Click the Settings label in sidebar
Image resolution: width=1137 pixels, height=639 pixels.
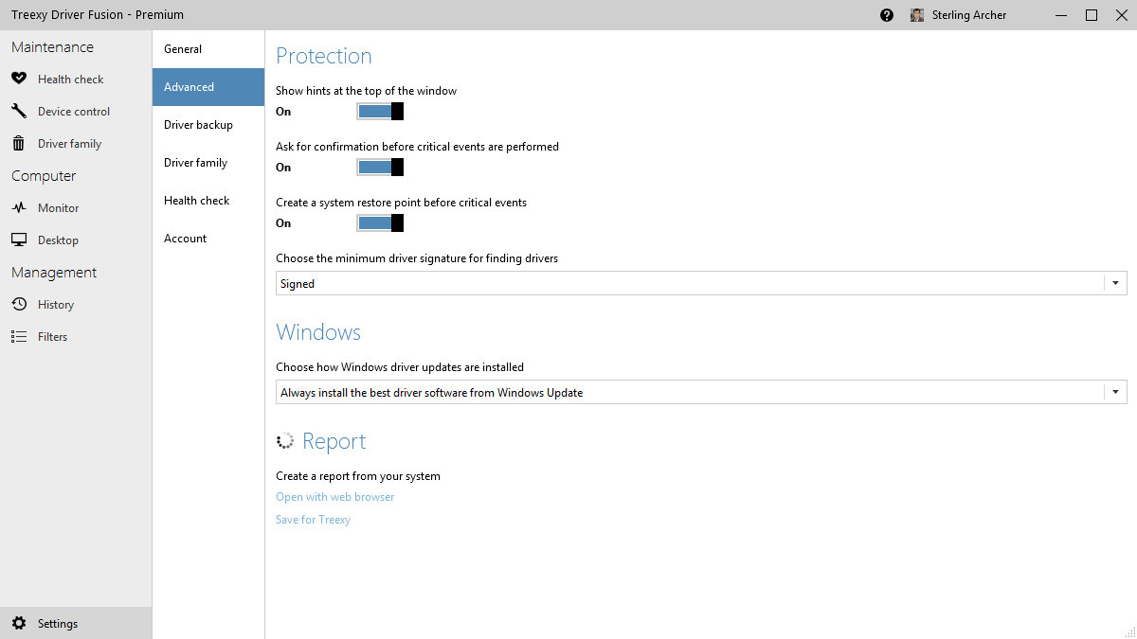point(58,624)
